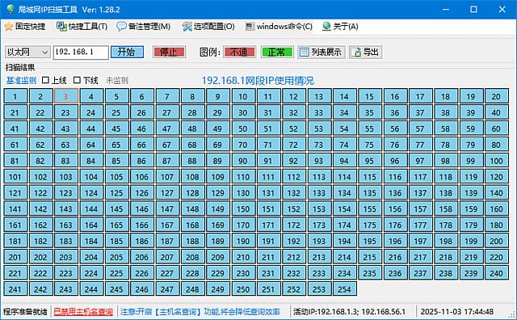This screenshot has width=517, height=320.
Task: Select IP cell 56
Action: [x=395, y=128]
